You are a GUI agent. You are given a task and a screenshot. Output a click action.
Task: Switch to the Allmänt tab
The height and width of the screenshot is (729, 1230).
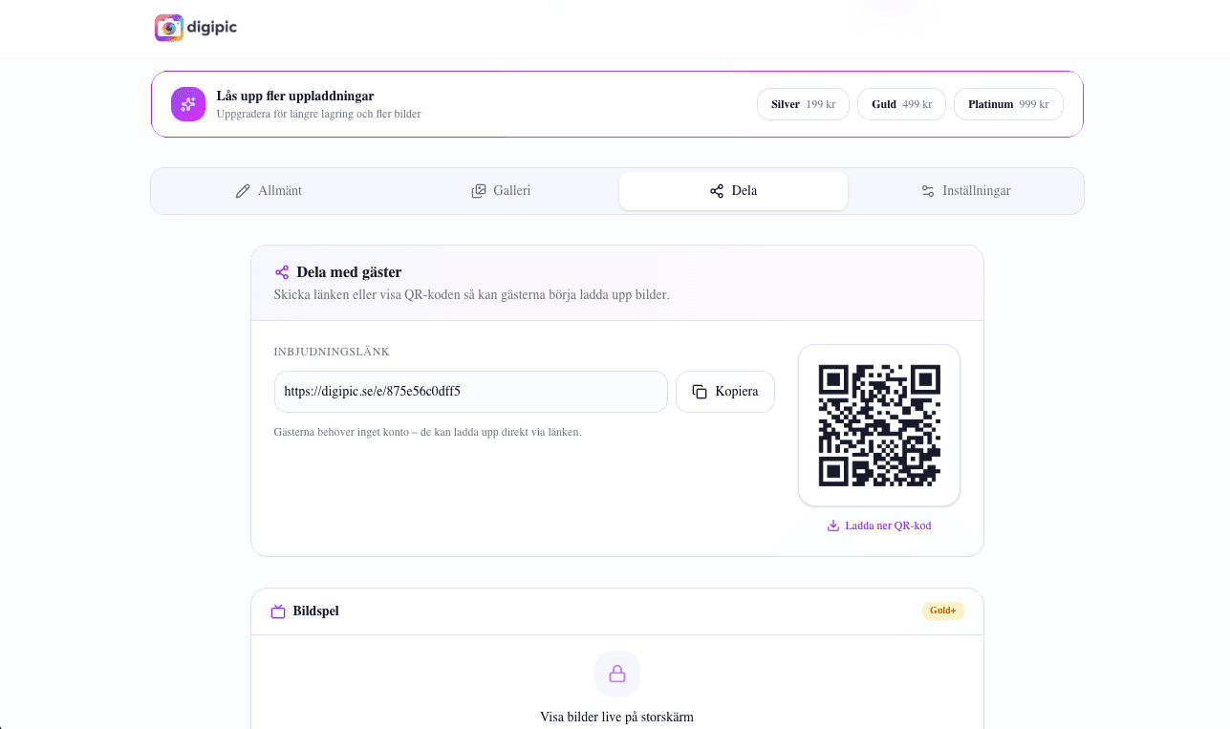click(x=269, y=190)
